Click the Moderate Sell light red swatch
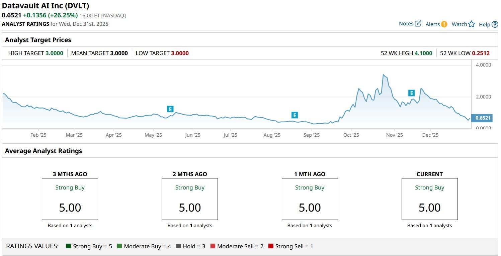This screenshot has height=256, width=501. [213, 246]
